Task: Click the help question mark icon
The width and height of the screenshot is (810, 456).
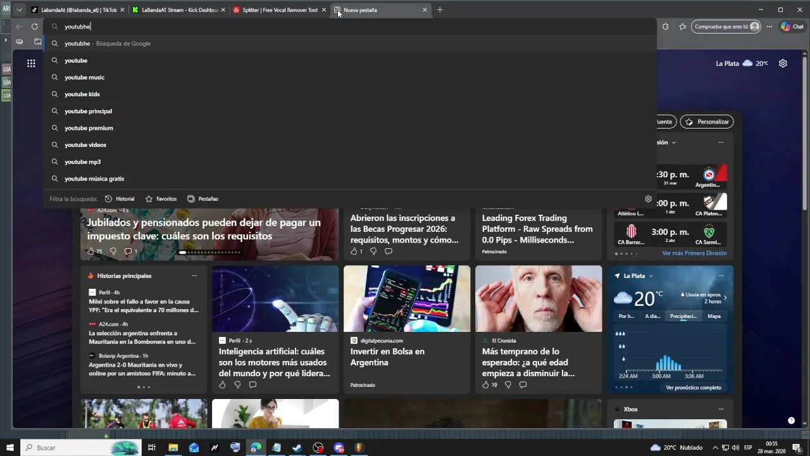Action: coord(791,421)
